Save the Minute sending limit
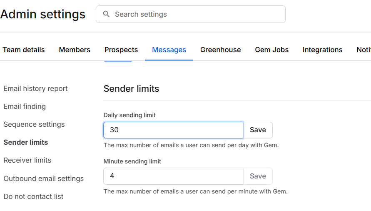 (x=258, y=176)
